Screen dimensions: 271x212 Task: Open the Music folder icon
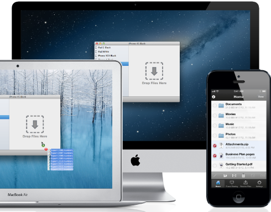point(221,126)
